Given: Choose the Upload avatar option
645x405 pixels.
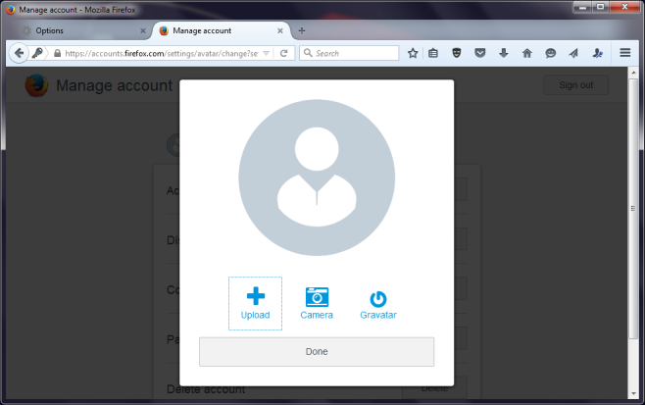Looking at the screenshot, I should (x=255, y=303).
